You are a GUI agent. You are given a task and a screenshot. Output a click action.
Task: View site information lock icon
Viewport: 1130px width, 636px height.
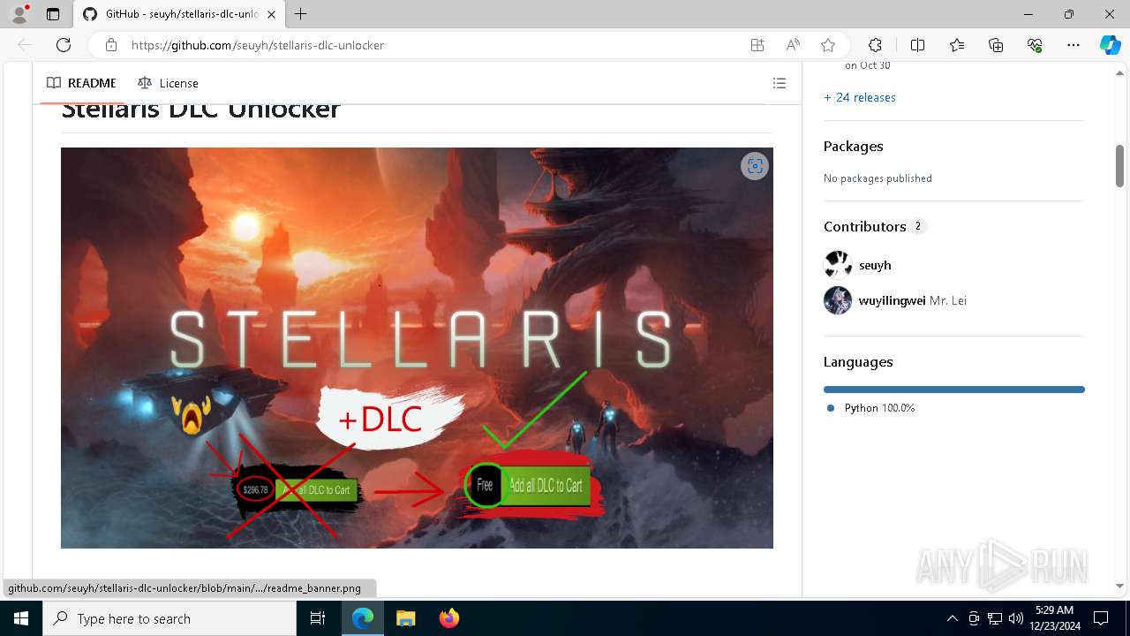111,45
